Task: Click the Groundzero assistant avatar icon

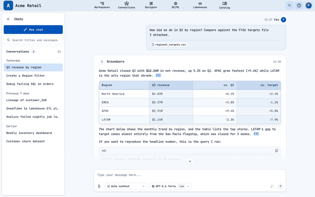Action: point(102,62)
